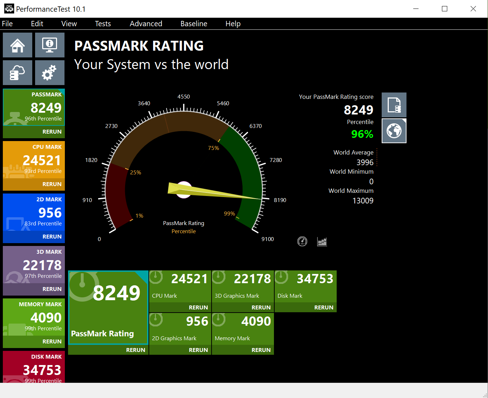Viewport: 488px width, 398px height.
Task: Click the 4090 Memory Mark tile
Action: click(243, 329)
